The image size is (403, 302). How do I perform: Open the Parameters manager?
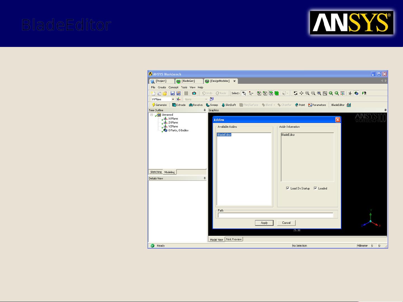tap(317, 105)
